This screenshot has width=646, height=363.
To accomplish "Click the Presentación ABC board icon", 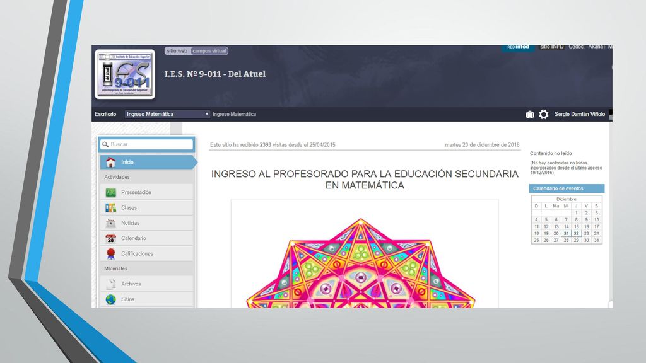I will 110,192.
